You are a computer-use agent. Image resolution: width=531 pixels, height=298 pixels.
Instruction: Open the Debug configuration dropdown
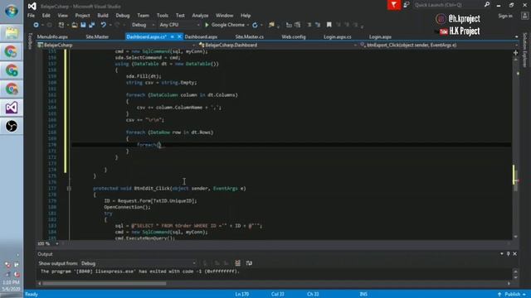click(x=143, y=25)
